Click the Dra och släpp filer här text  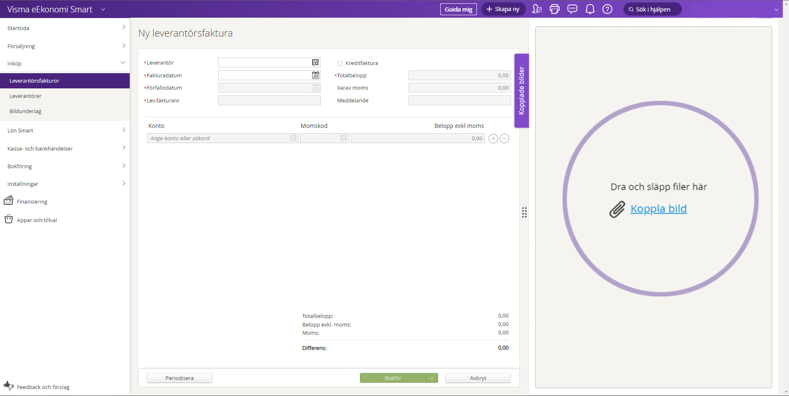(658, 187)
